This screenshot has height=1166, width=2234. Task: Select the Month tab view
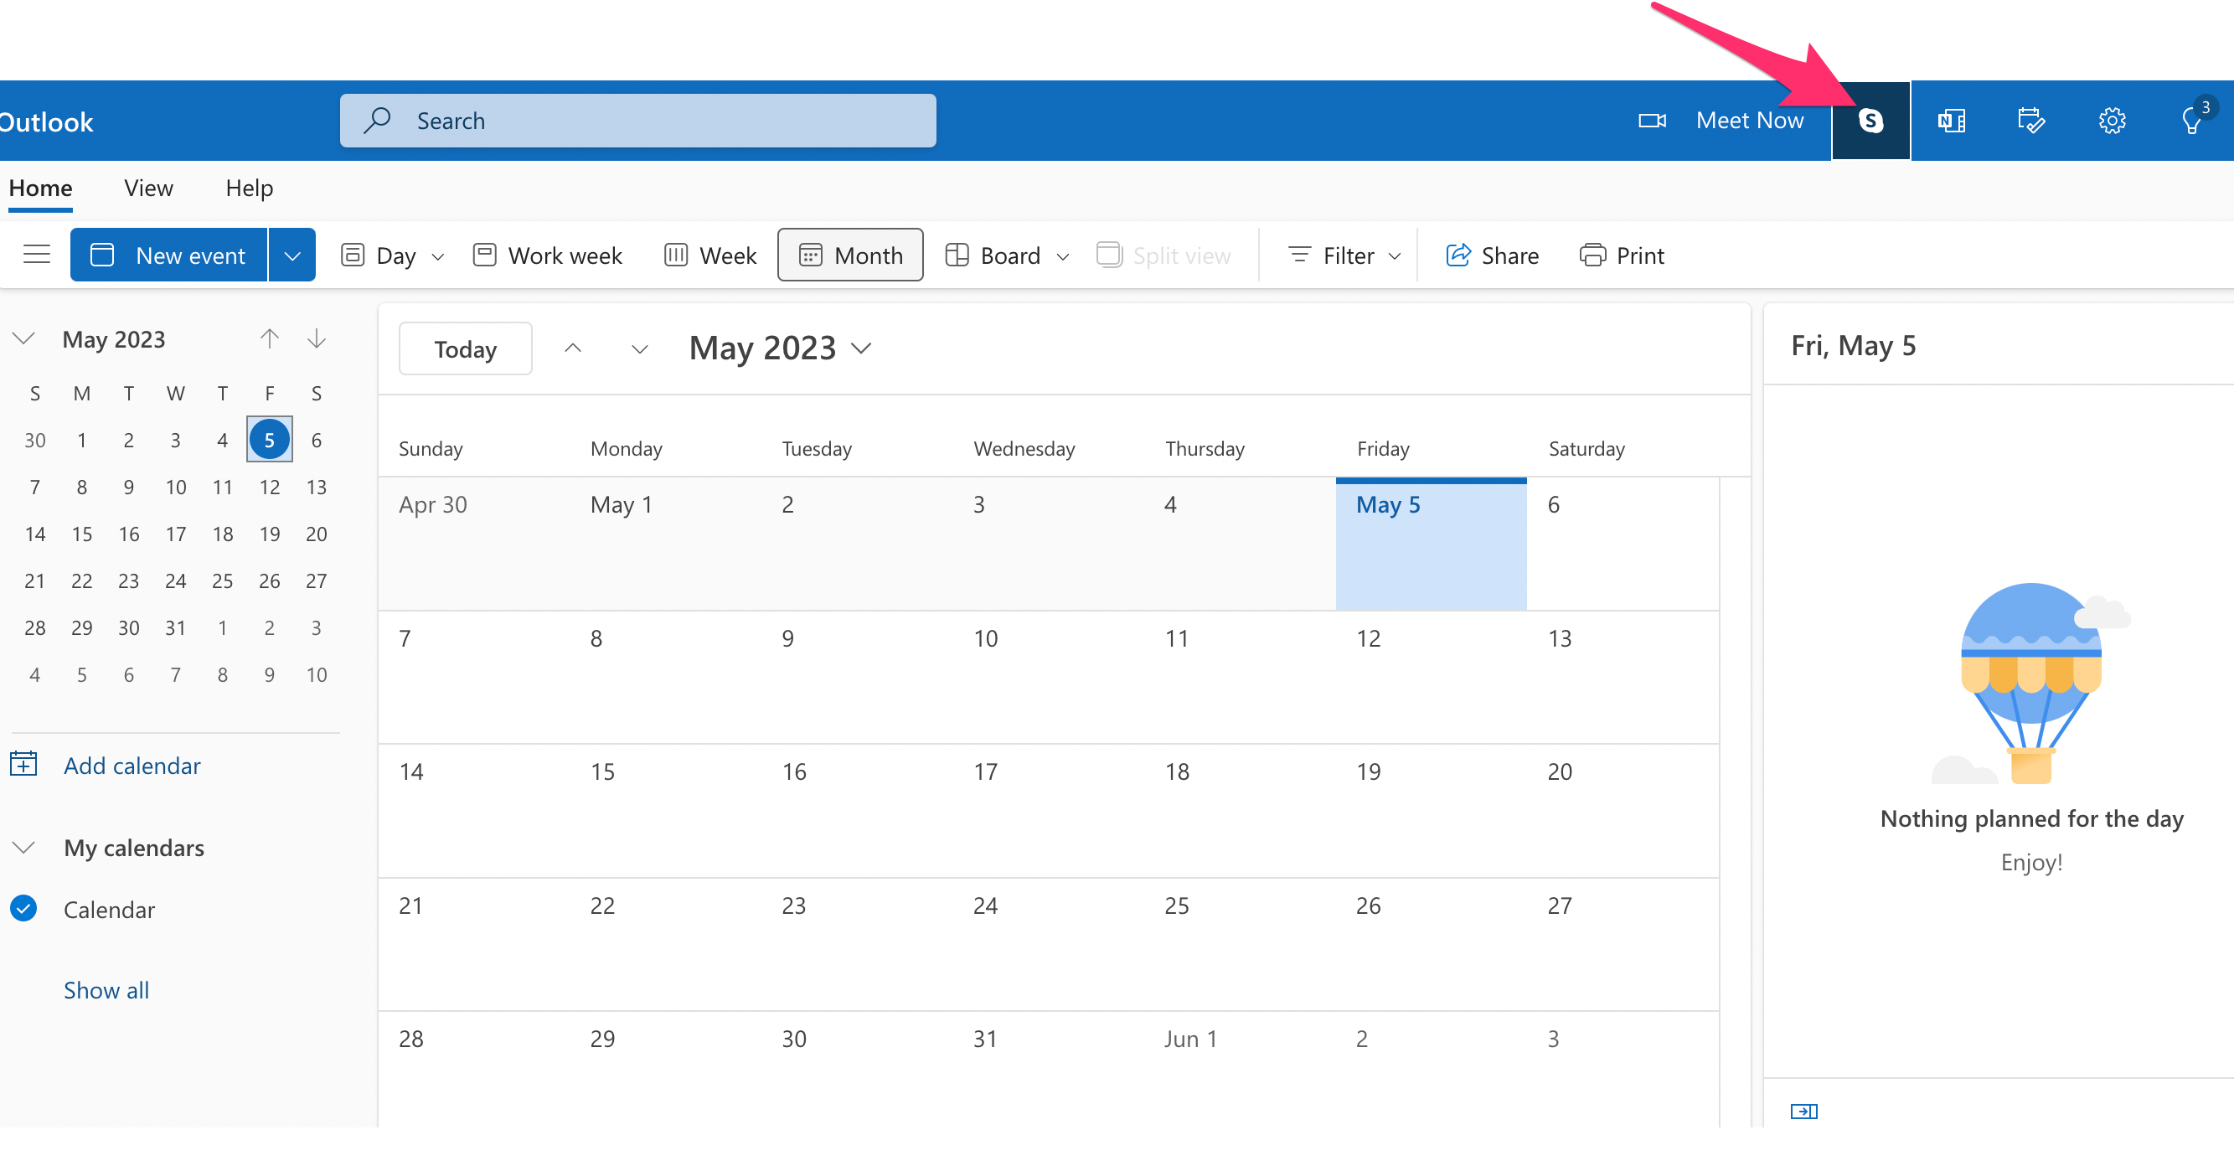pos(849,254)
